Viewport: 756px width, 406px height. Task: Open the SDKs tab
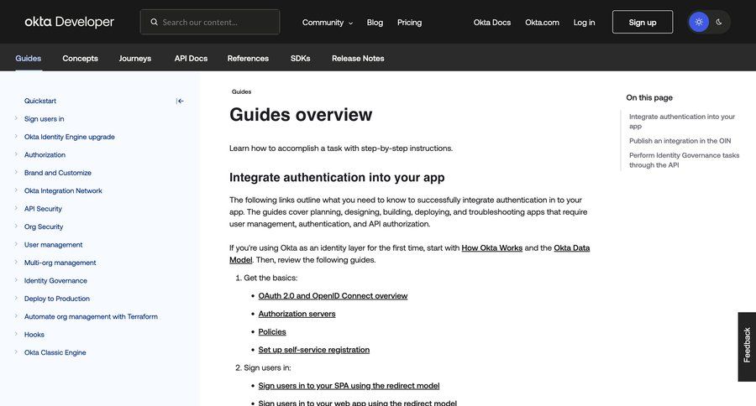[301, 58]
